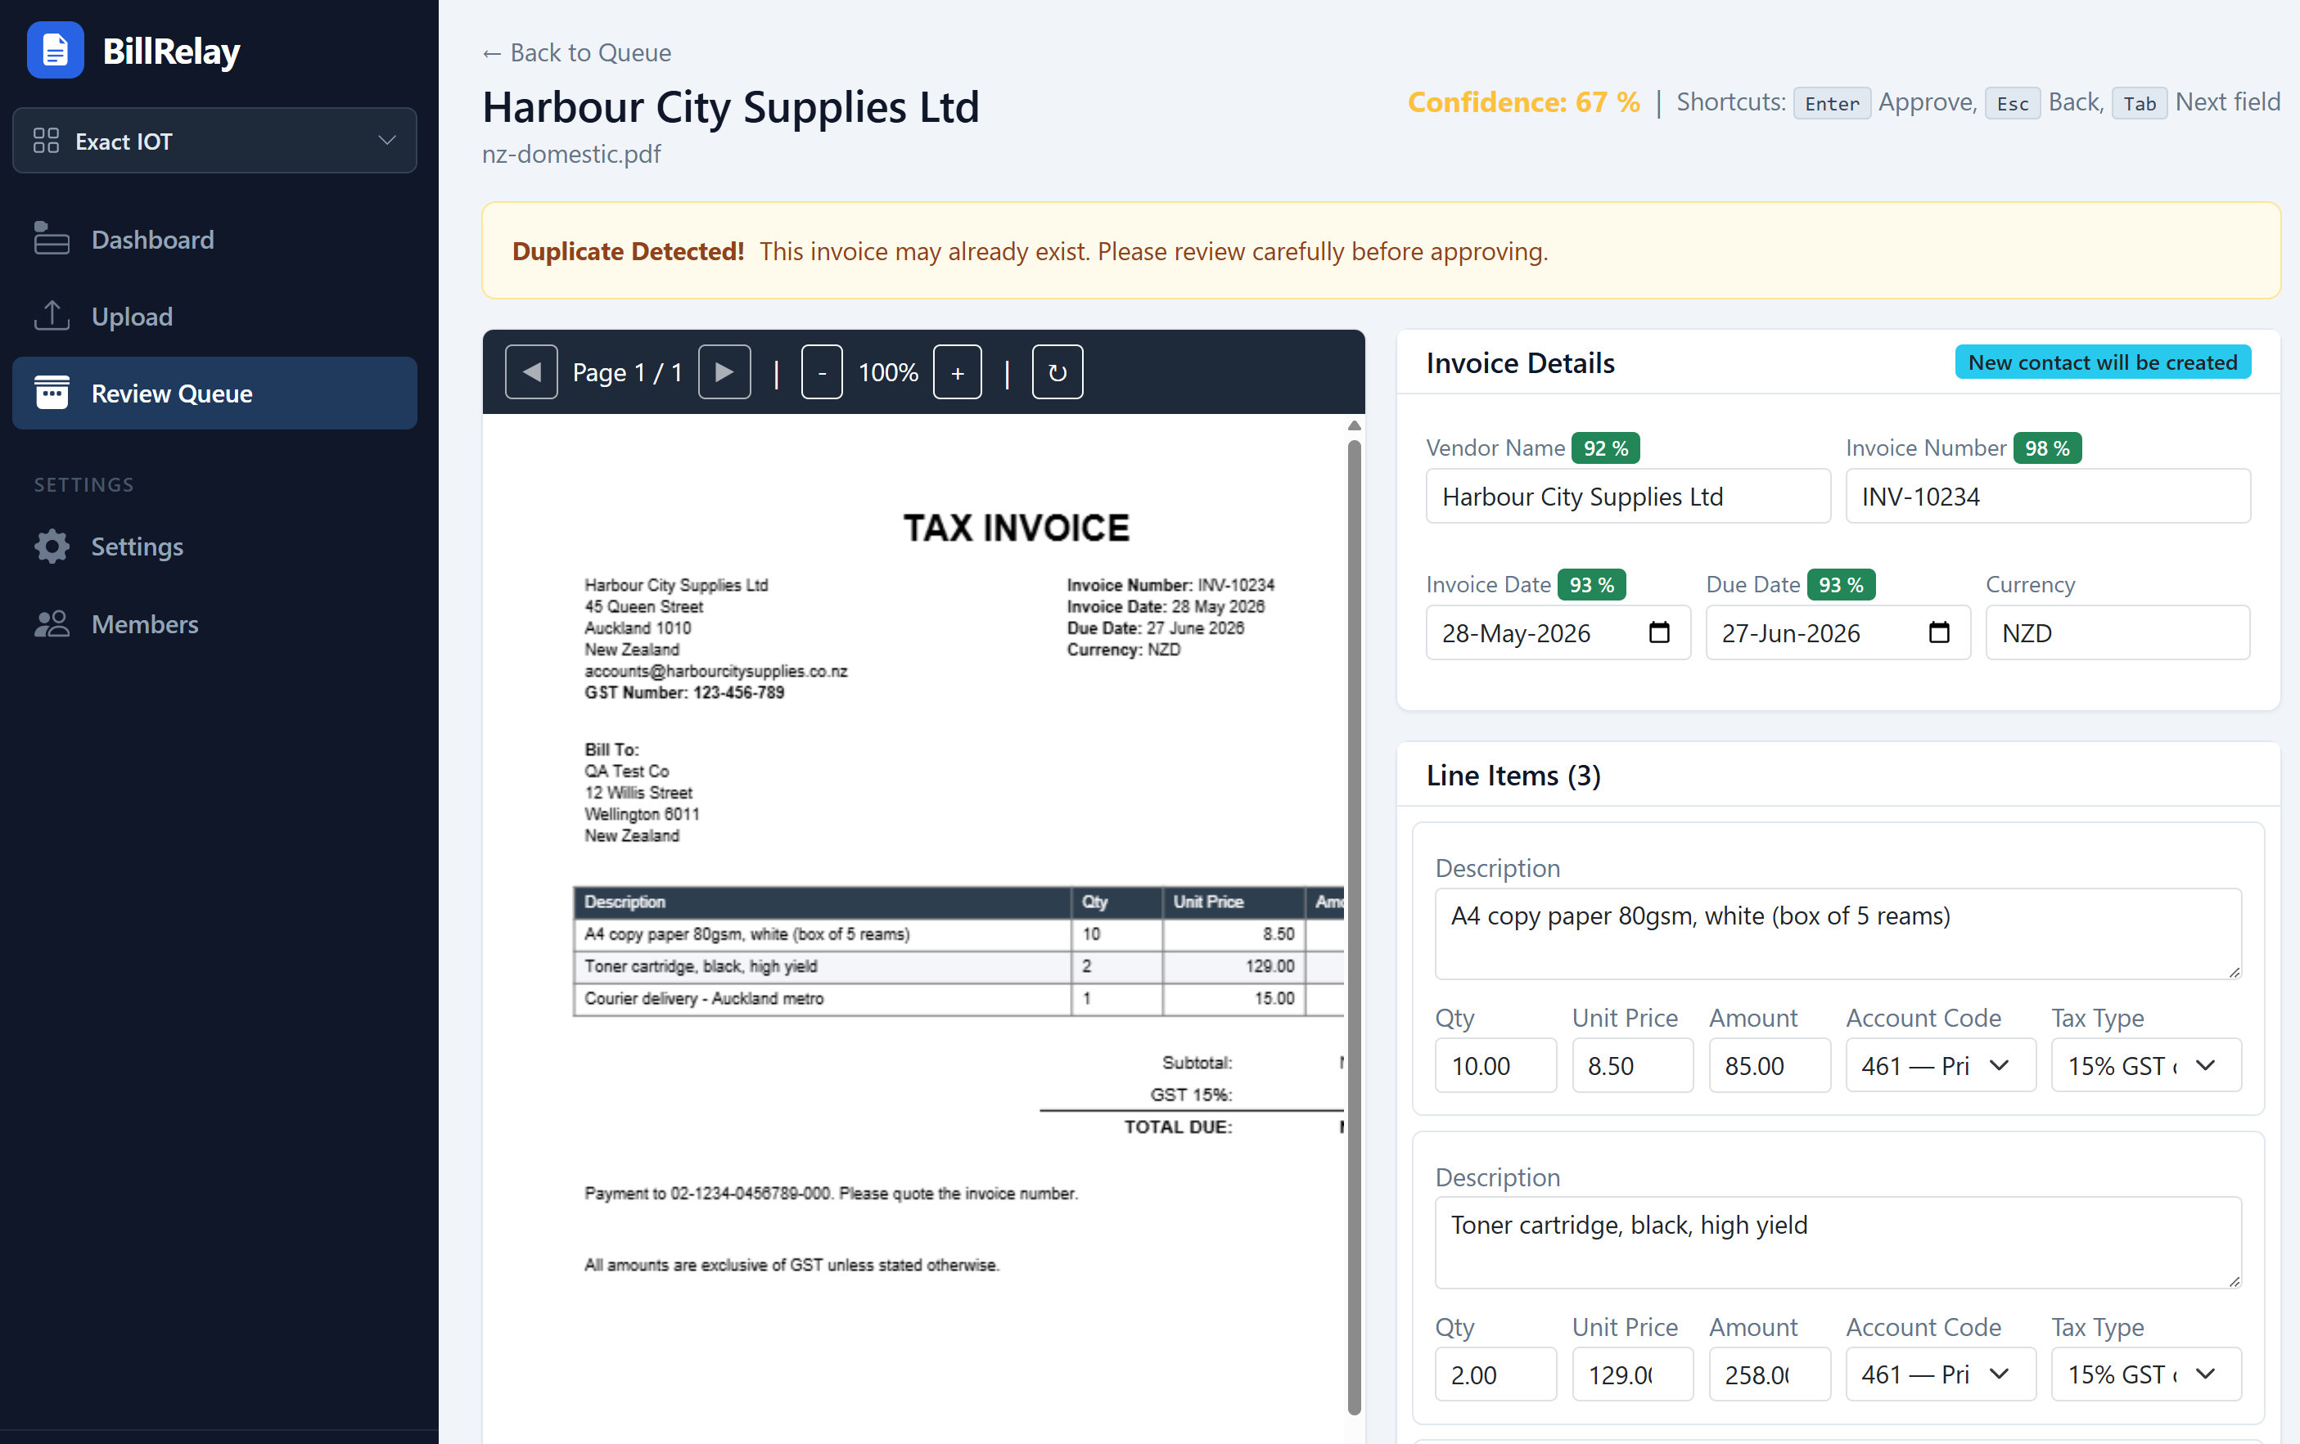Image resolution: width=2300 pixels, height=1444 pixels.
Task: Edit the Currency NZD field
Action: [x=2117, y=632]
